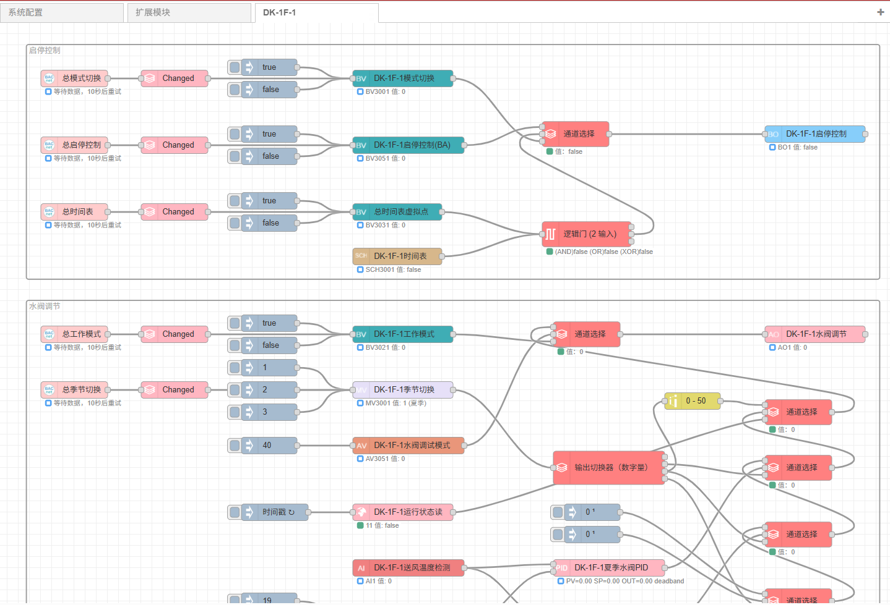Click the AI icon on DK-1F-1送风温度检测
The height and width of the screenshot is (605, 890).
[x=361, y=568]
